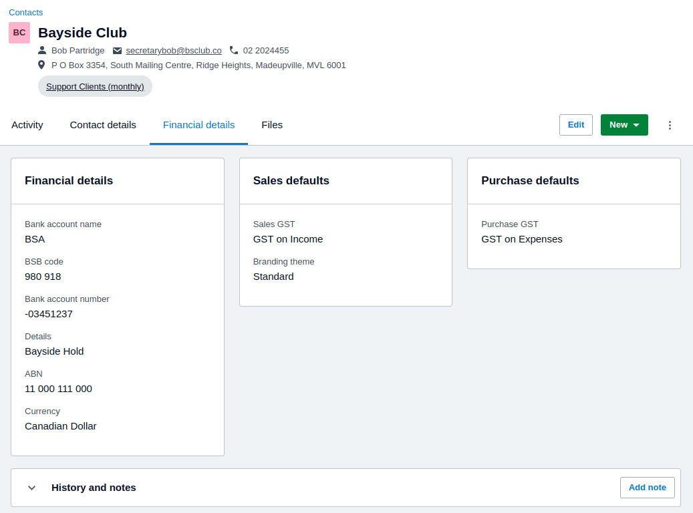Open the secretarybob@bsclub.co email link

174,50
